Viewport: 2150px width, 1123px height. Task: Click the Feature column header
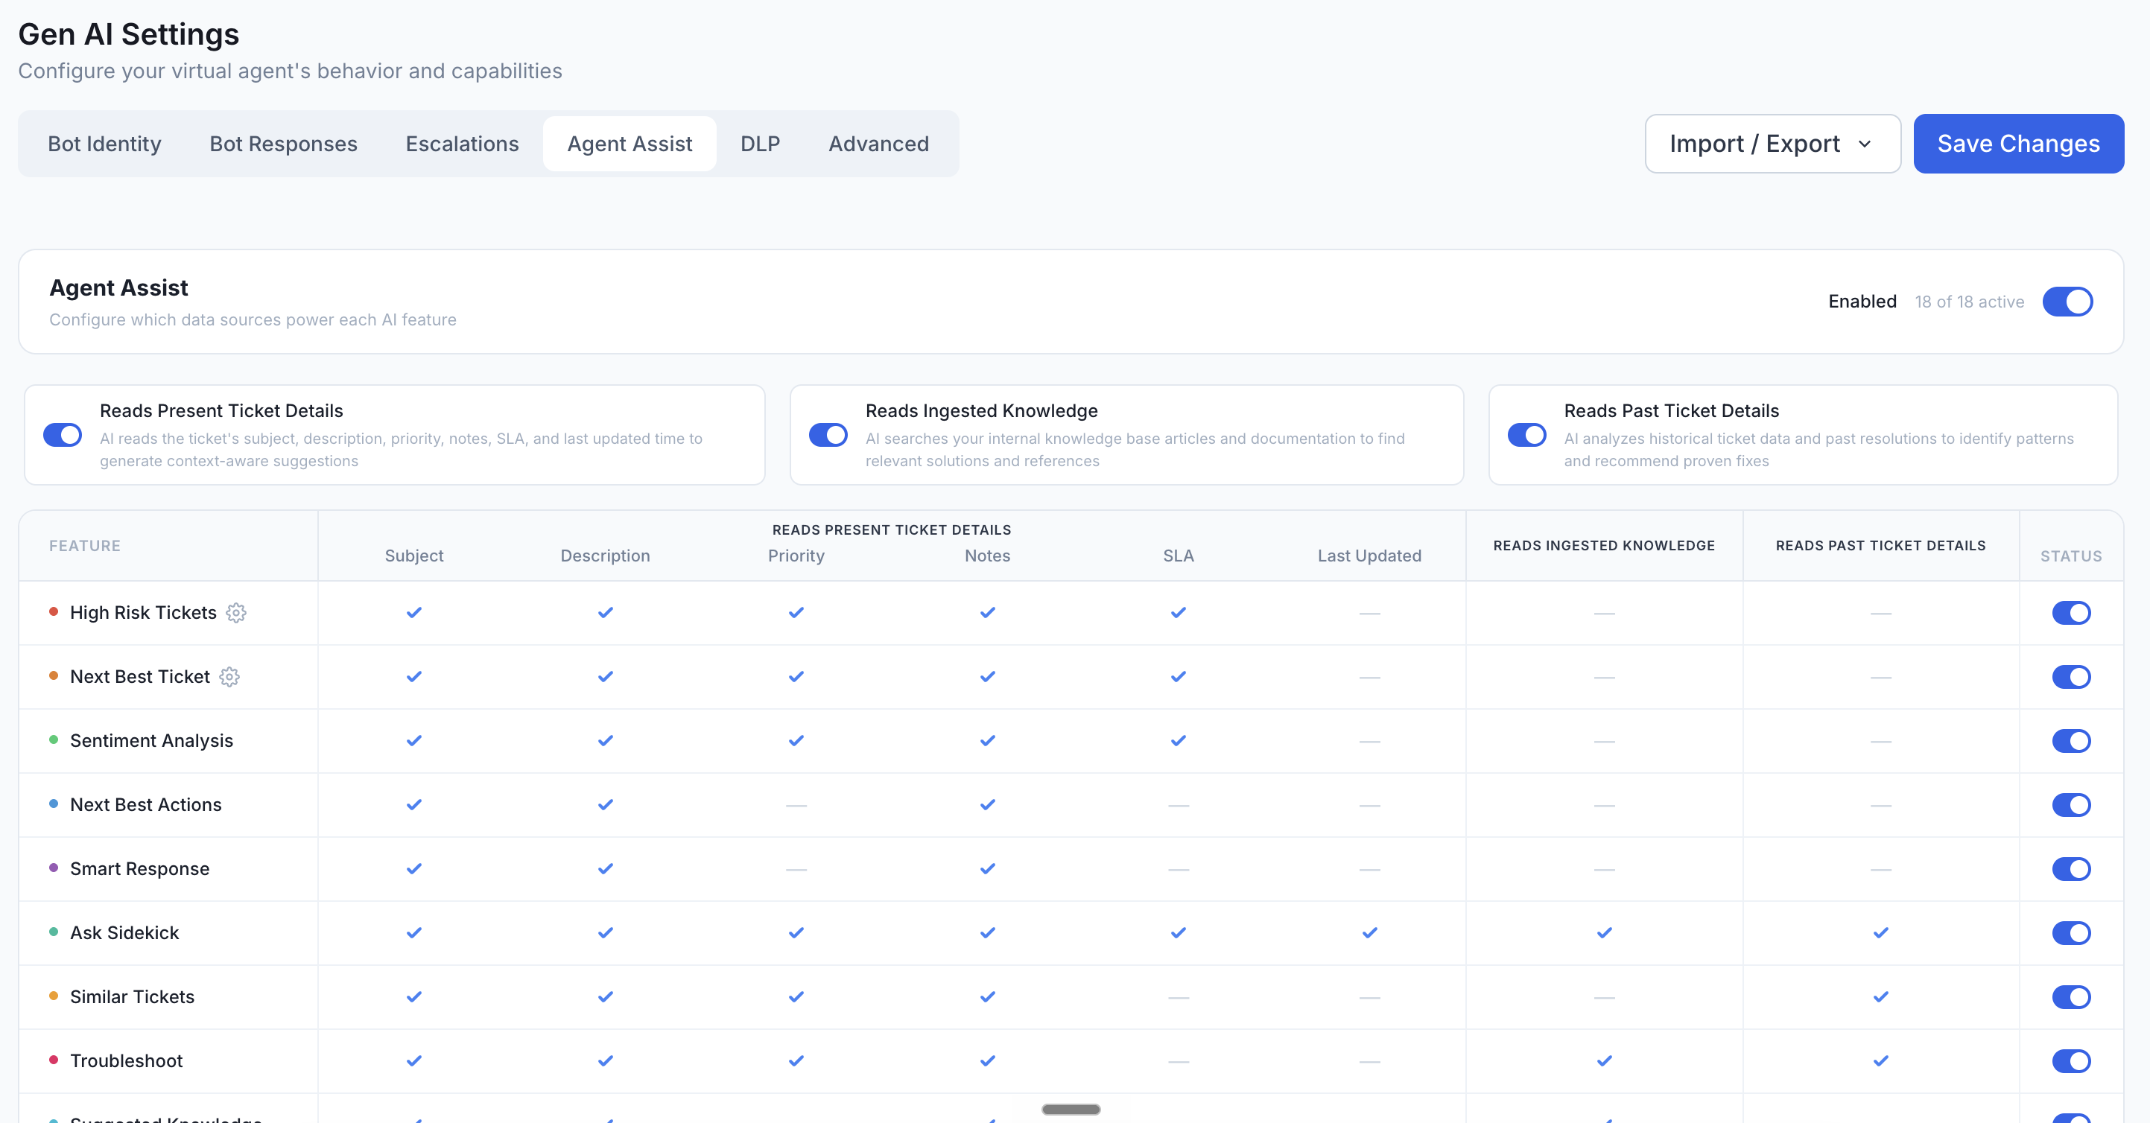[85, 546]
